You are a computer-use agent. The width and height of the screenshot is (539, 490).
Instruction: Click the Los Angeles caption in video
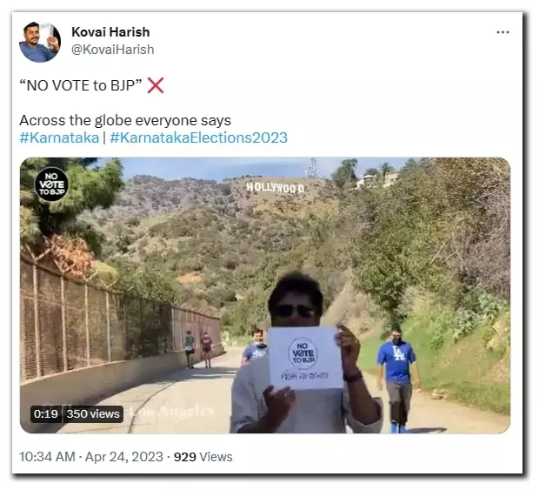[x=174, y=411]
